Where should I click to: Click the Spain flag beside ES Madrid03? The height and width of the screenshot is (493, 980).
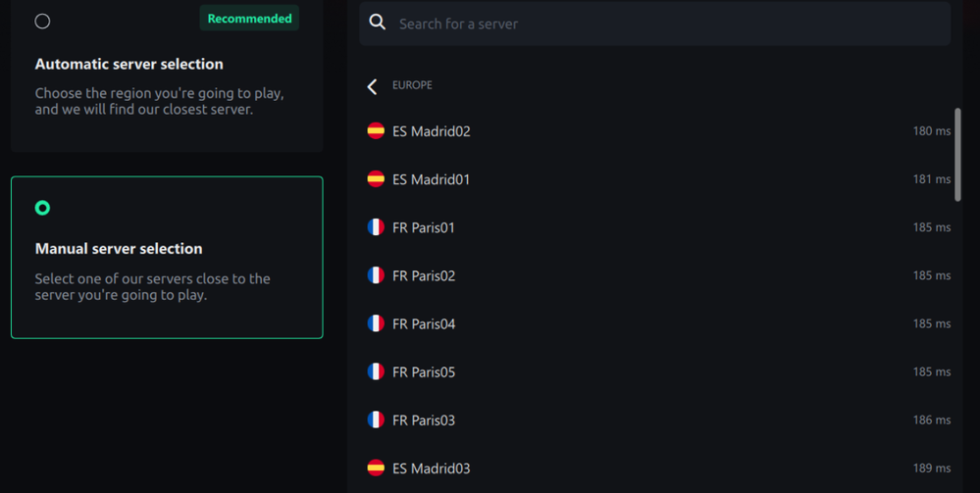(376, 468)
